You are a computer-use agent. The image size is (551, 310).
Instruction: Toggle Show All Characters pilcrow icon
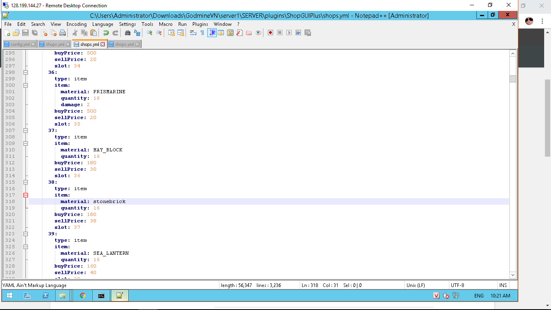coord(202,33)
